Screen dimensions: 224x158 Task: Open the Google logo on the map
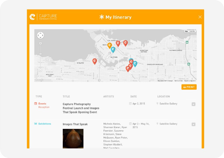39,80
